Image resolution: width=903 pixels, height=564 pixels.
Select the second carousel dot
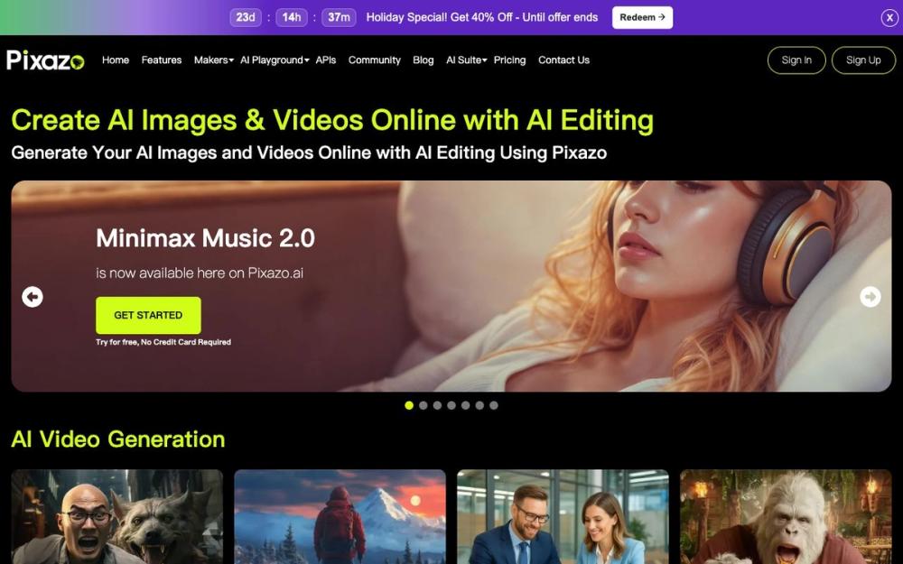tap(424, 405)
